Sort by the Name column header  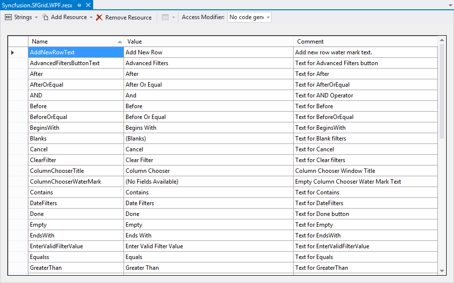76,42
